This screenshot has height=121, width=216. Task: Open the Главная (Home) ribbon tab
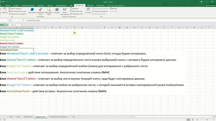pos(7,5)
